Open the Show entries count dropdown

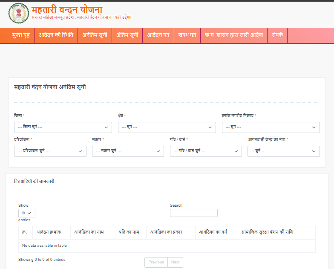coord(26,213)
